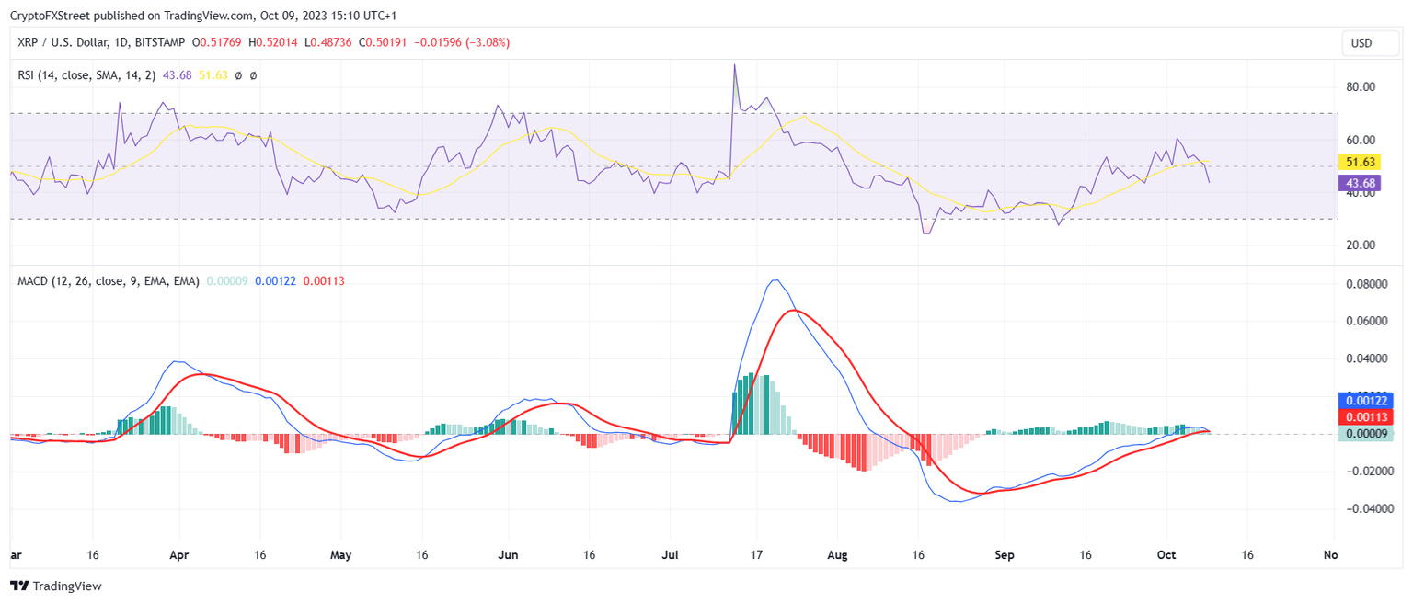The width and height of the screenshot is (1413, 603).
Task: Select the Sep label on the time axis
Action: (1004, 555)
